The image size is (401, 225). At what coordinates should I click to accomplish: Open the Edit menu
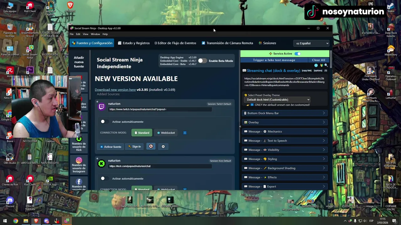78,34
